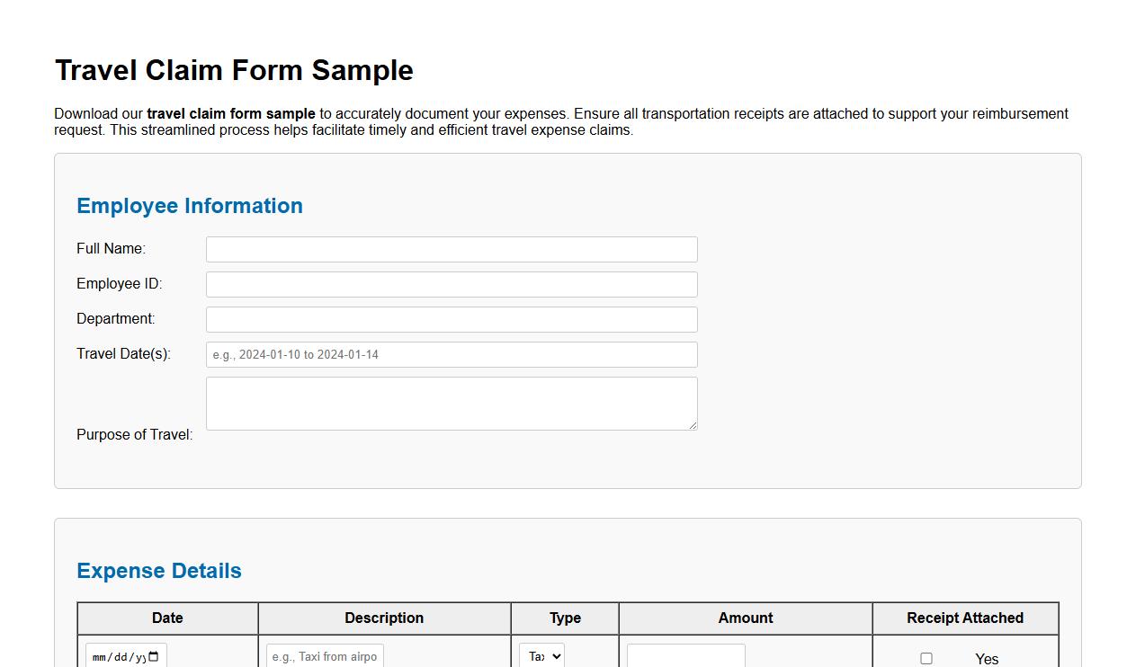Click the Purpose of Travel text area
The image size is (1136, 667).
pos(452,404)
